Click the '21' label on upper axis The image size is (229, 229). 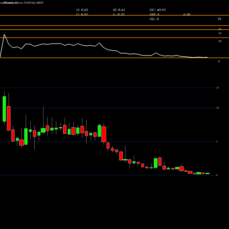[x=219, y=19]
